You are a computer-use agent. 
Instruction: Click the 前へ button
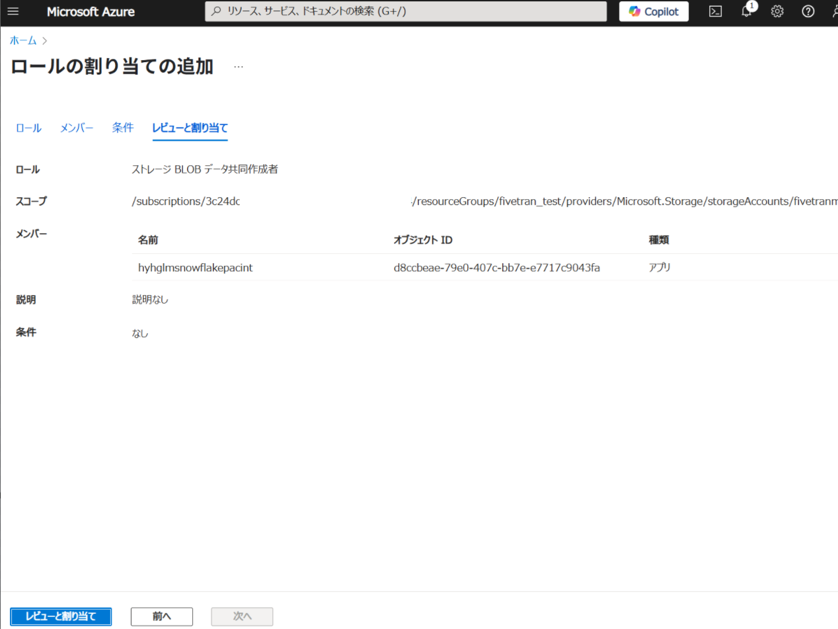[x=162, y=616]
